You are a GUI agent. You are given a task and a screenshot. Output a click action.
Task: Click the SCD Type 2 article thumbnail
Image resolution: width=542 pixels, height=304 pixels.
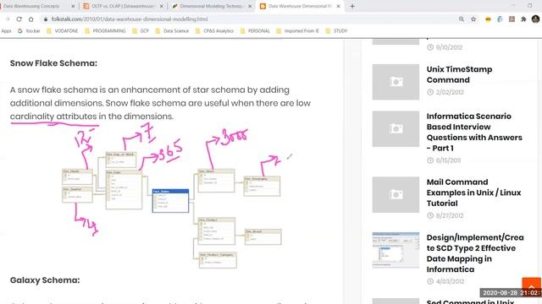pyautogui.click(x=395, y=250)
